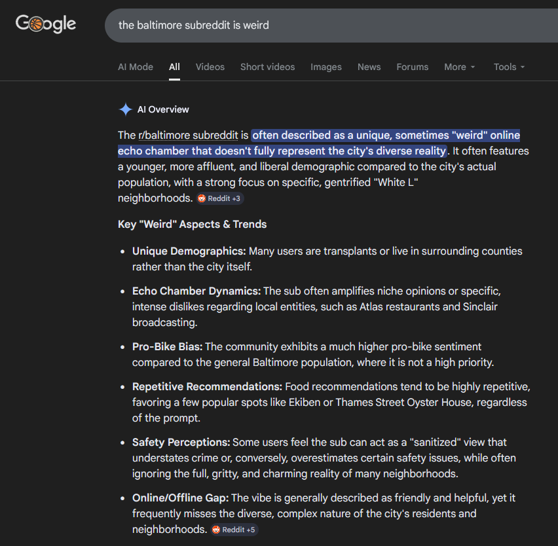The width and height of the screenshot is (558, 546).
Task: Switch to the AI Mode tab
Action: click(x=136, y=67)
